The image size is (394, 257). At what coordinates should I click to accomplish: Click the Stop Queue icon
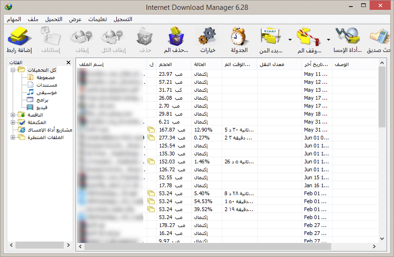tap(309, 37)
